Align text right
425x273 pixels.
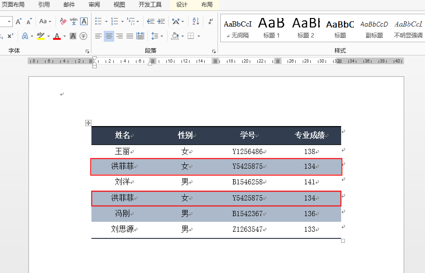click(119, 36)
